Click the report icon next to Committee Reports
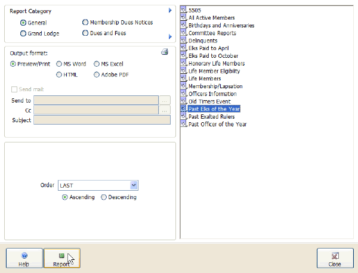 [184, 33]
